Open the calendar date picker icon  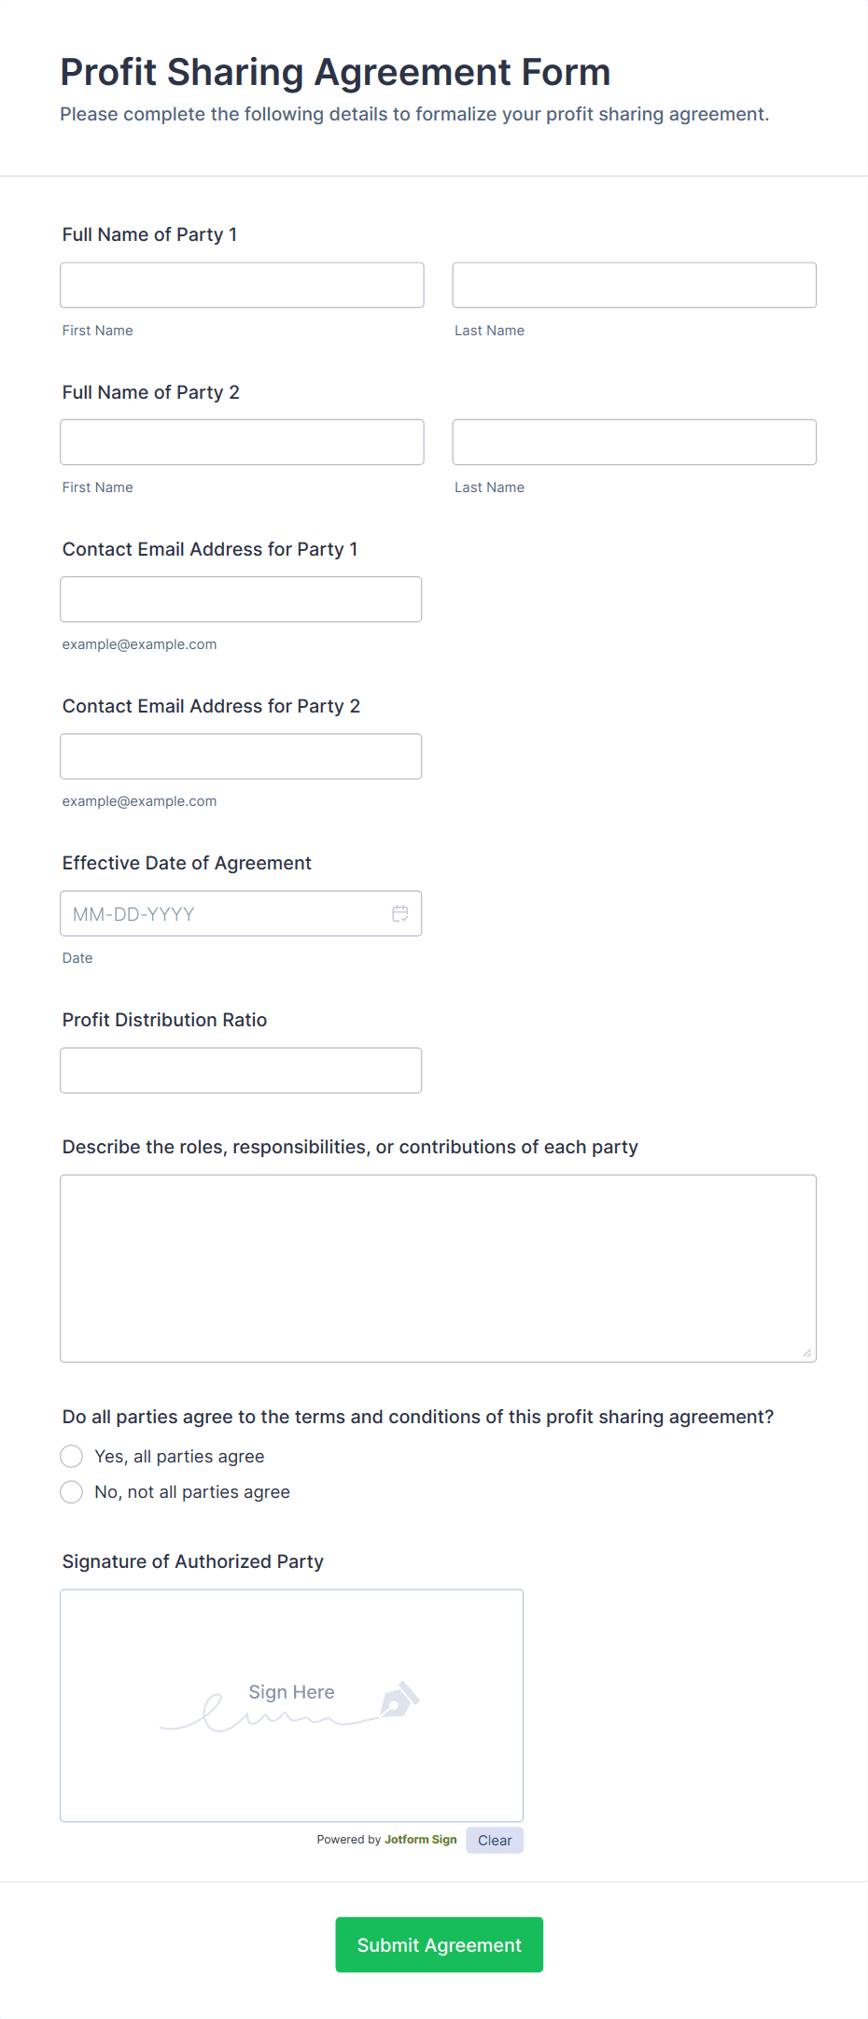(x=400, y=913)
